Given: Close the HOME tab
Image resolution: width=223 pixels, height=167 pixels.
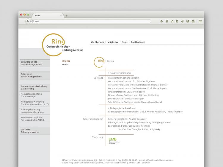Looking at the screenshot, I should click(61, 15).
